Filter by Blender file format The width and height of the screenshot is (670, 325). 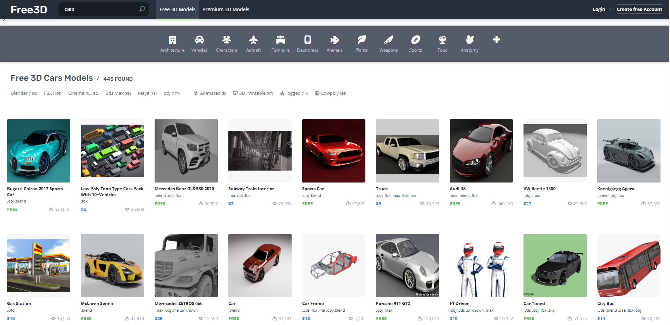click(x=19, y=93)
